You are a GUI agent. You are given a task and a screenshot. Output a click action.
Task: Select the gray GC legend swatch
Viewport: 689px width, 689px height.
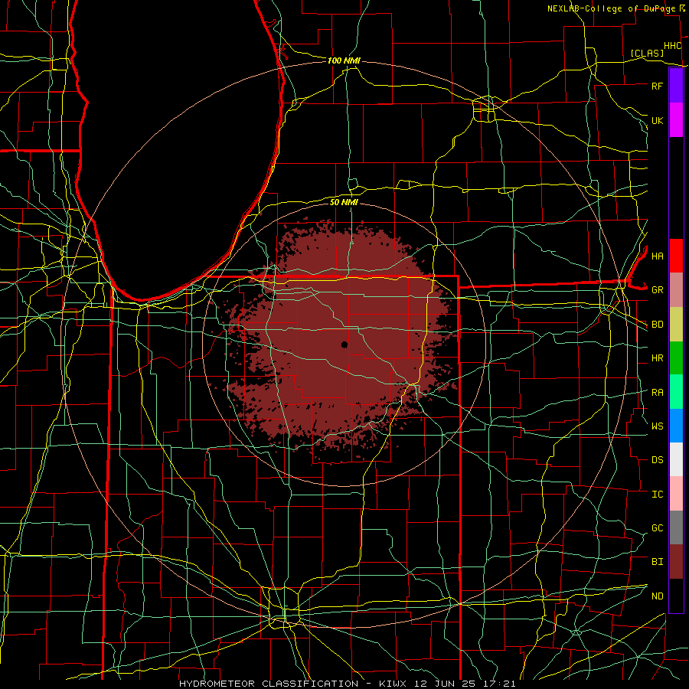[x=676, y=527]
